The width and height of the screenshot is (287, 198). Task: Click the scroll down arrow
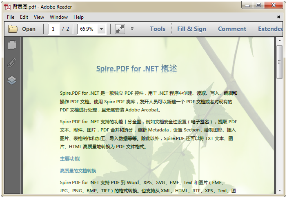(280, 191)
